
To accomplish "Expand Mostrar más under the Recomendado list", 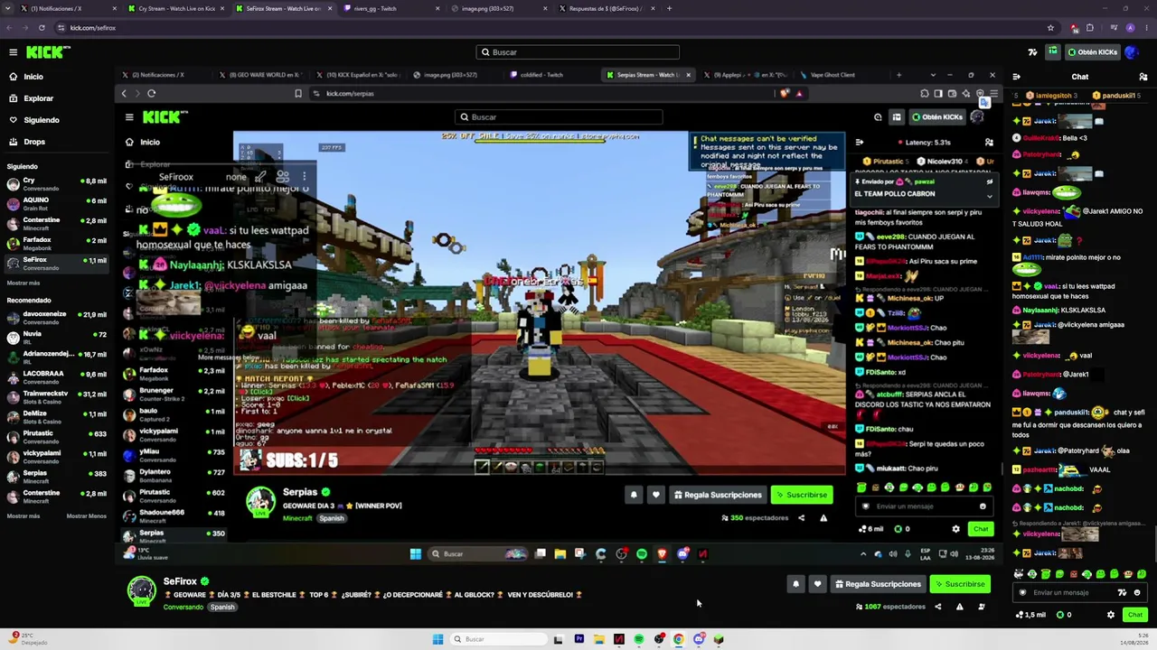I will (x=24, y=516).
